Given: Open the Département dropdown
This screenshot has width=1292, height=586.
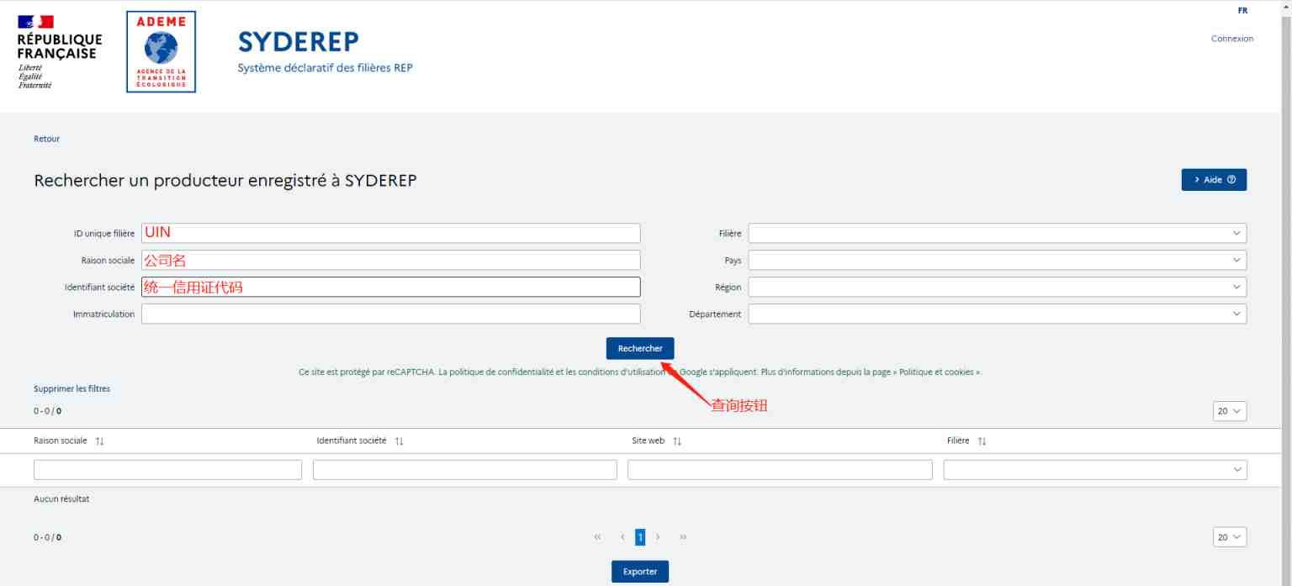Looking at the screenshot, I should tap(998, 314).
